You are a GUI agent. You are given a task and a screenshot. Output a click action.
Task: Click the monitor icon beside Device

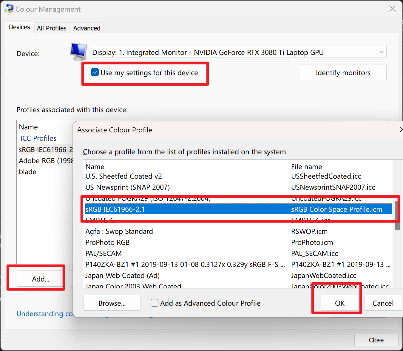(78, 52)
